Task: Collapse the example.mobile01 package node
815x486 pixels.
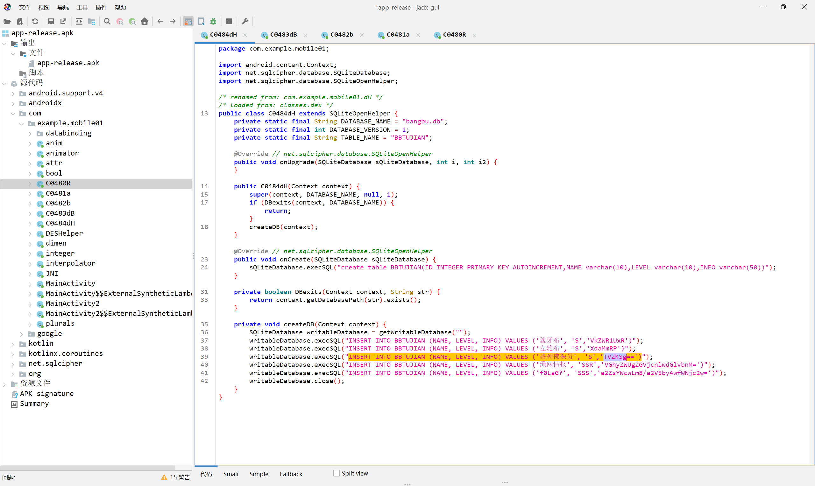Action: click(21, 123)
